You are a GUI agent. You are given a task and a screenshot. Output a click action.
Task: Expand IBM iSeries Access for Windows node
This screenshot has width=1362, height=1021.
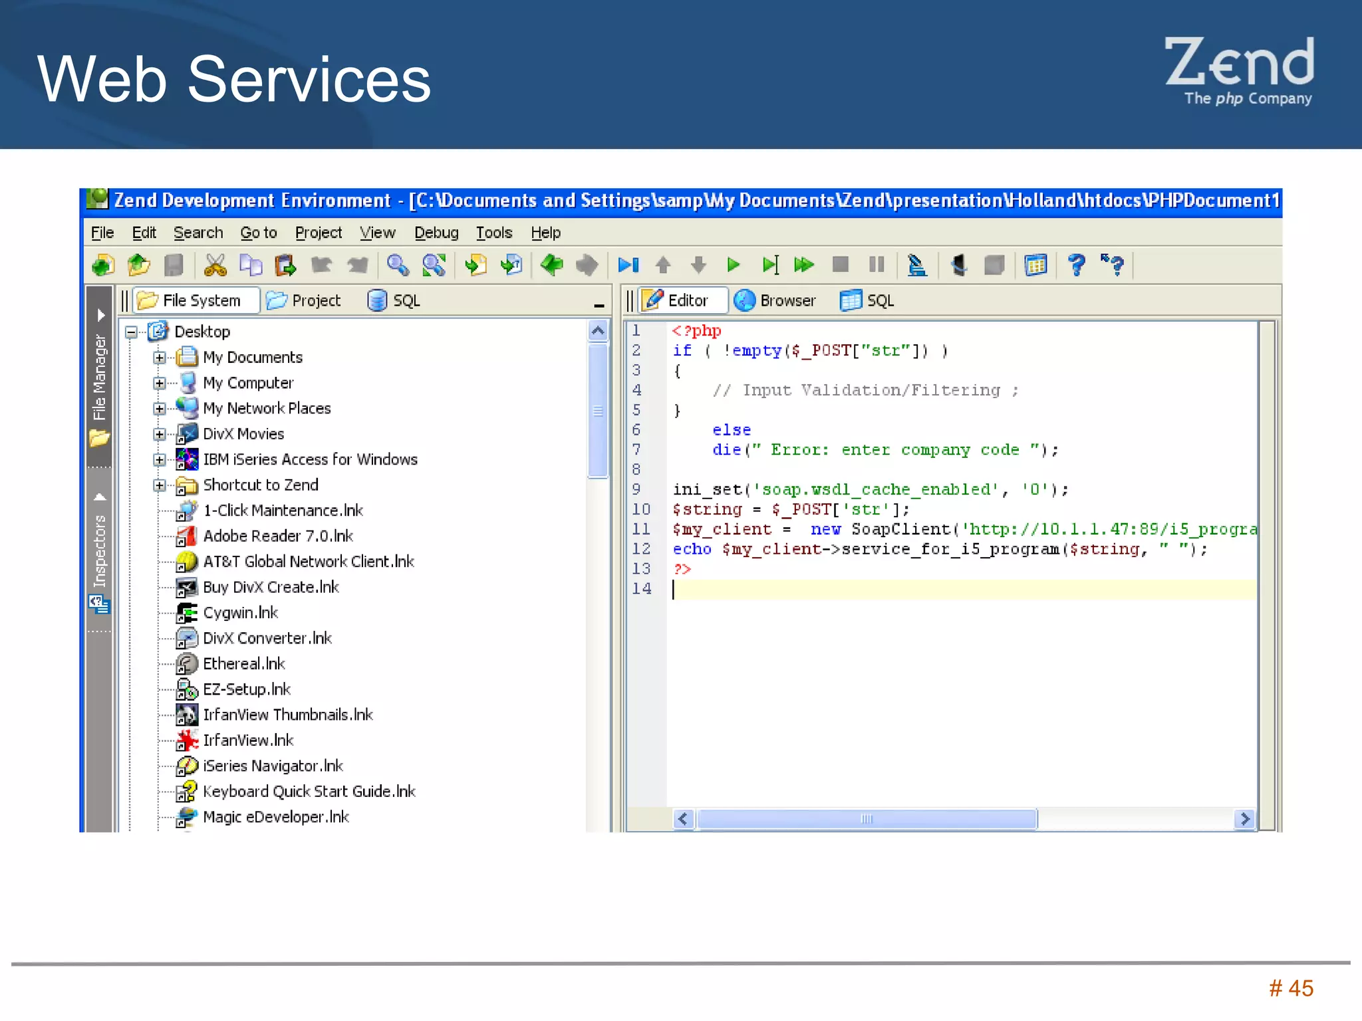pos(159,459)
